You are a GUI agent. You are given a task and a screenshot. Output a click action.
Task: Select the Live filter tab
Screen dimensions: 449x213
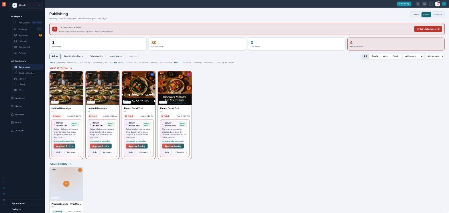[132, 56]
